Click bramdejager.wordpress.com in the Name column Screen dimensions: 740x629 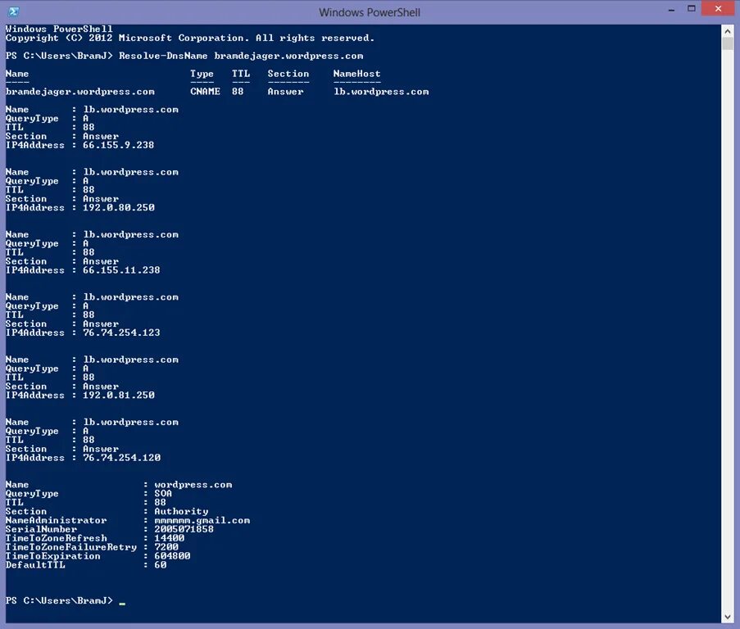79,92
